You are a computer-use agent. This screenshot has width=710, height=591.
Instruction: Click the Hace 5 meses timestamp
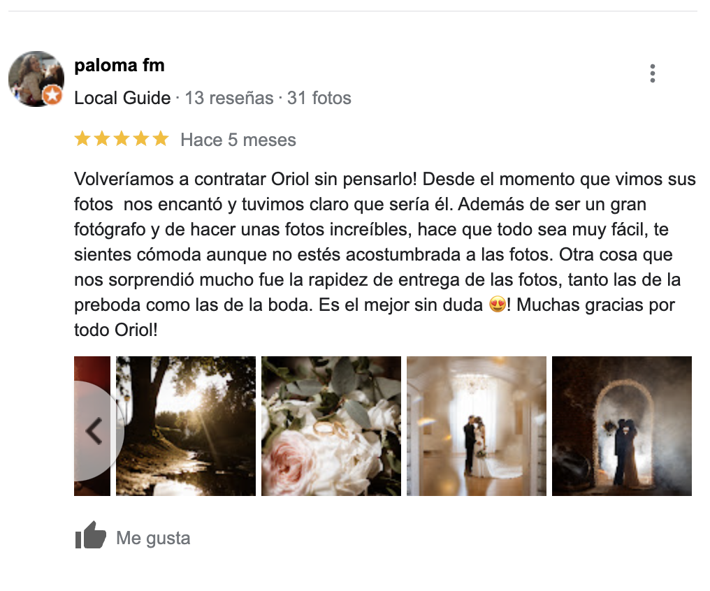click(238, 140)
